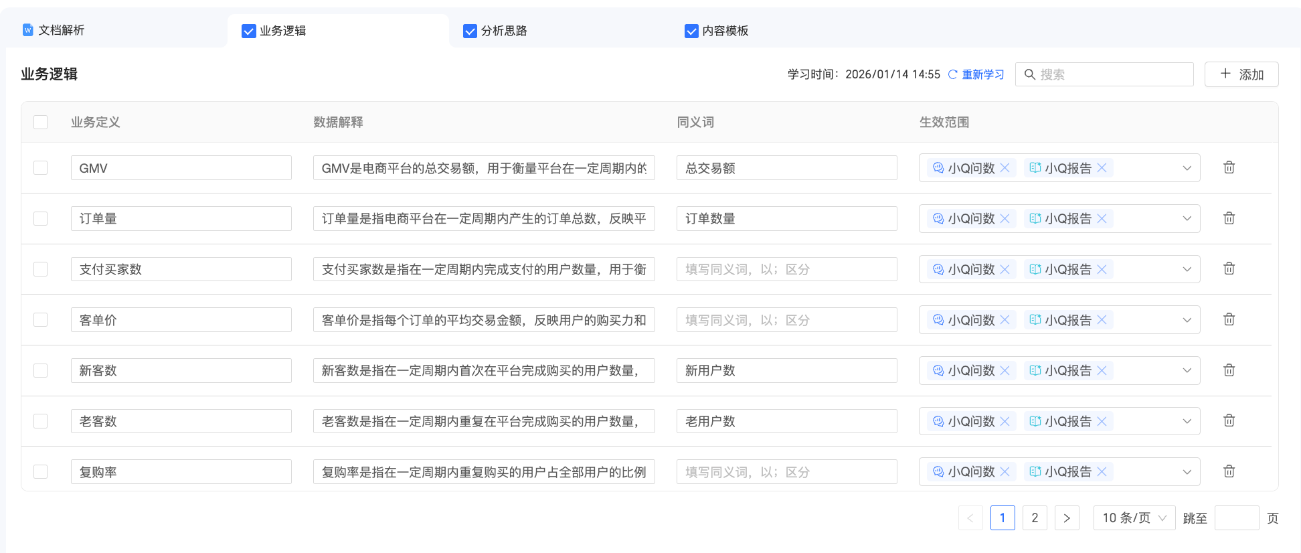Delete the 客单价 row with trash icon

pyautogui.click(x=1229, y=319)
